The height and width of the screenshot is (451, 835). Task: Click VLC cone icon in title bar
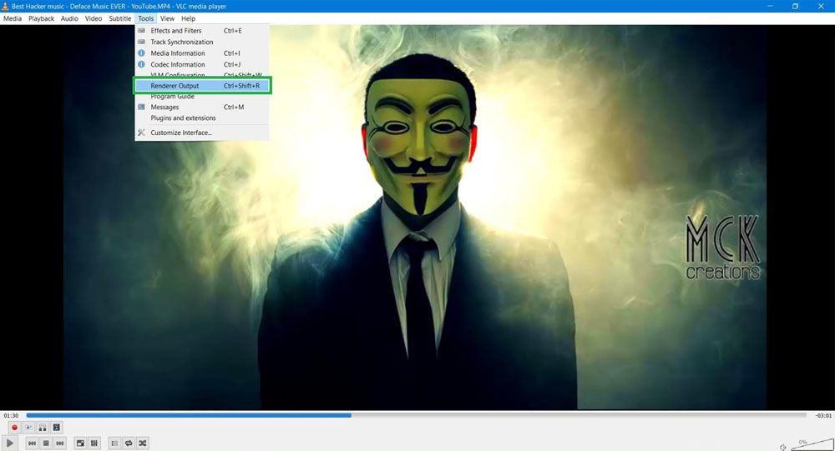pyautogui.click(x=5, y=7)
